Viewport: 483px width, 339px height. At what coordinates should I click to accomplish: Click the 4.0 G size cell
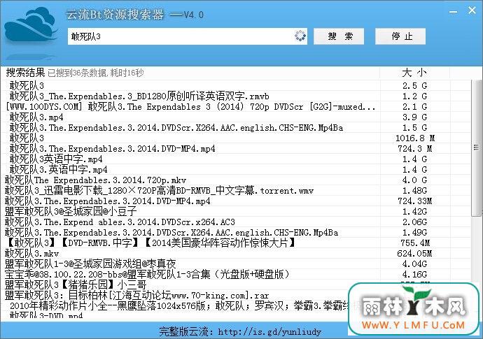(x=414, y=180)
